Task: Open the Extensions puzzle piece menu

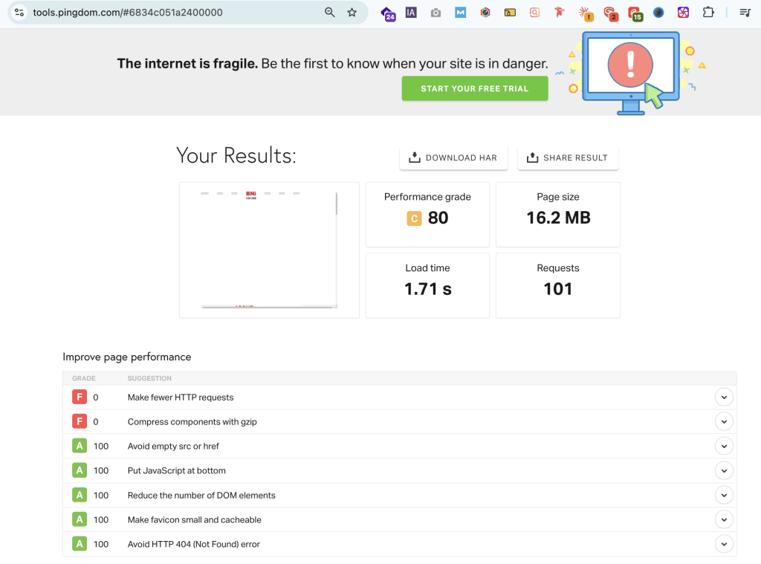Action: click(x=708, y=13)
